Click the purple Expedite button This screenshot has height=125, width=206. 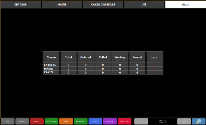tap(110, 121)
